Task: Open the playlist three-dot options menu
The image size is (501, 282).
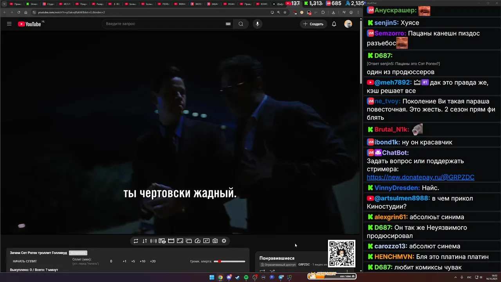Action: (347, 271)
